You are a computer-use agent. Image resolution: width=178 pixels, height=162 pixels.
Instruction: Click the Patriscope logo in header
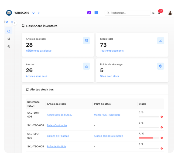click(9, 13)
